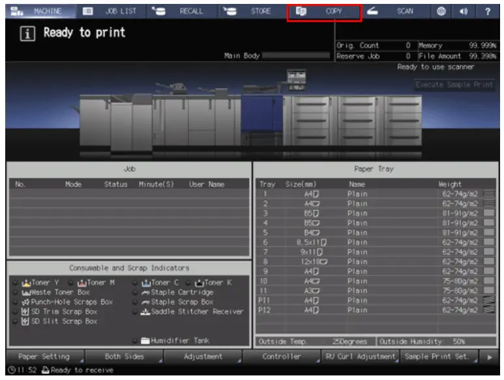Go to the STORE tab
The height and width of the screenshot is (380, 504).
tap(252, 12)
